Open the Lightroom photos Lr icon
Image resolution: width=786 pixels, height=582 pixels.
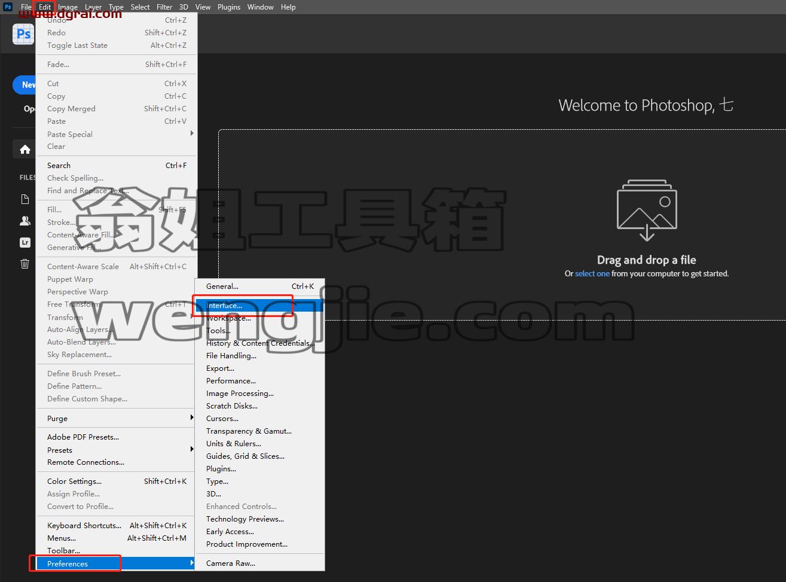pyautogui.click(x=25, y=242)
